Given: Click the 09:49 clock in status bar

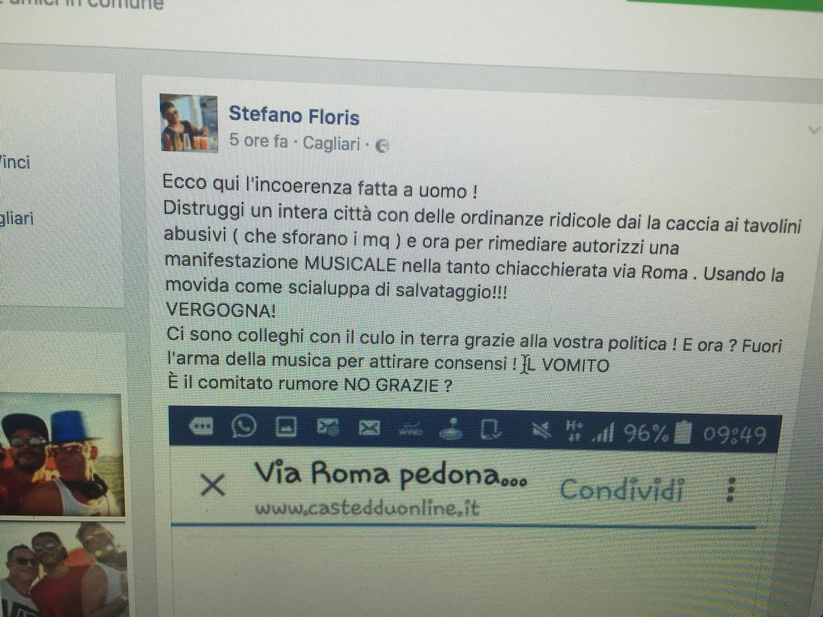Looking at the screenshot, I should click(x=734, y=434).
